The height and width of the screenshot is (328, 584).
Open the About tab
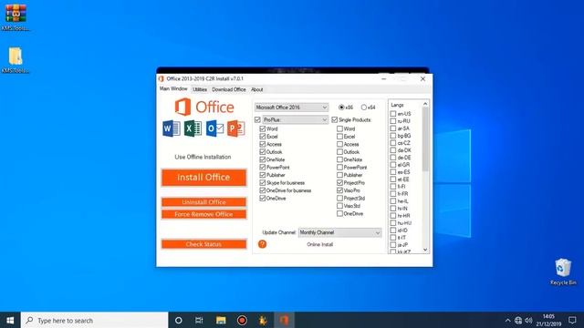point(257,89)
